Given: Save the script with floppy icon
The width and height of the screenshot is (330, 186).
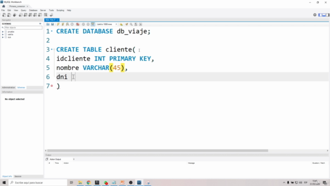Looking at the screenshot, I should click(x=53, y=24).
